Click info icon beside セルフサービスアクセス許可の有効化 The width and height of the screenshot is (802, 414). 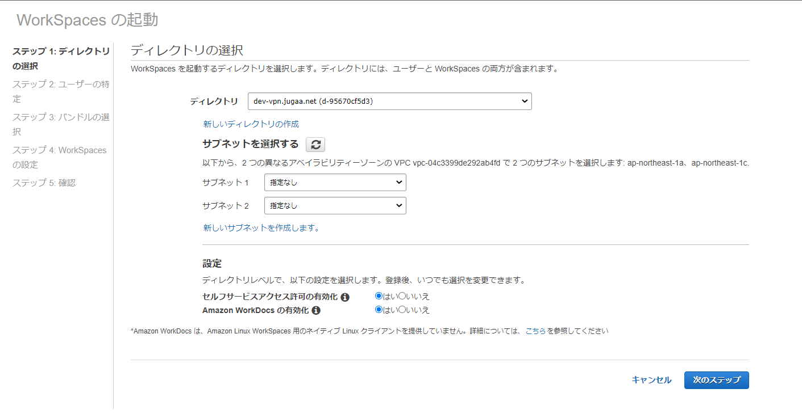click(x=345, y=297)
